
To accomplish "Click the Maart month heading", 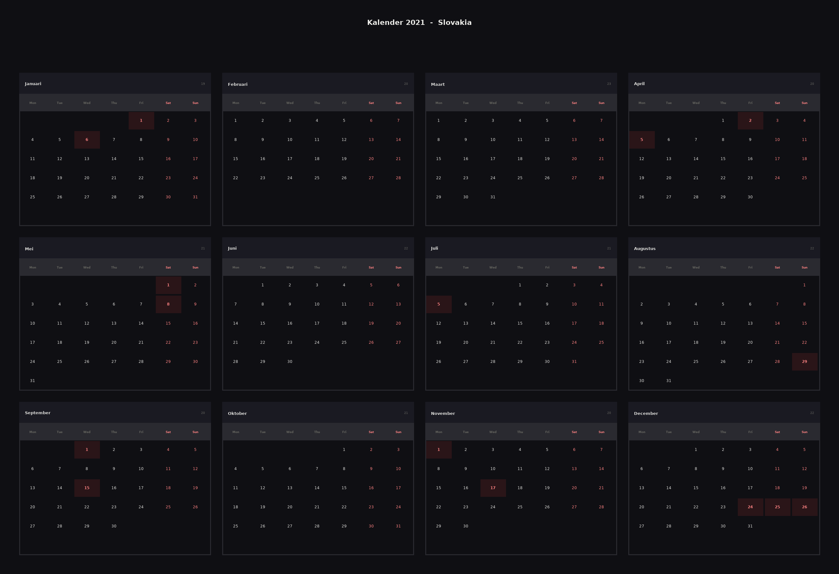I will tap(438, 85).
